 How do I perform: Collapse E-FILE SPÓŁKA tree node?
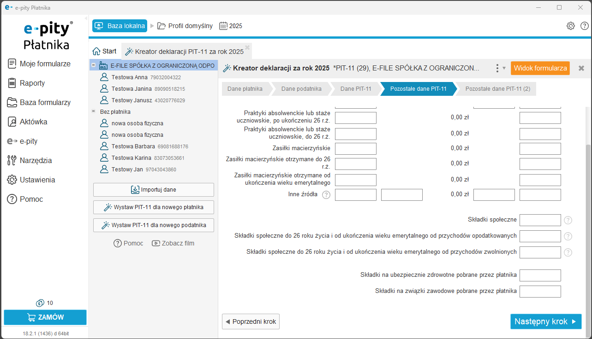[94, 65]
